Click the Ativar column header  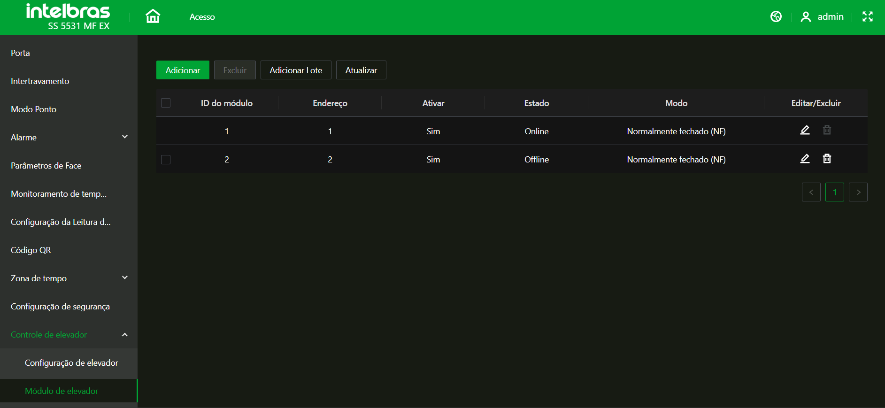pos(433,103)
